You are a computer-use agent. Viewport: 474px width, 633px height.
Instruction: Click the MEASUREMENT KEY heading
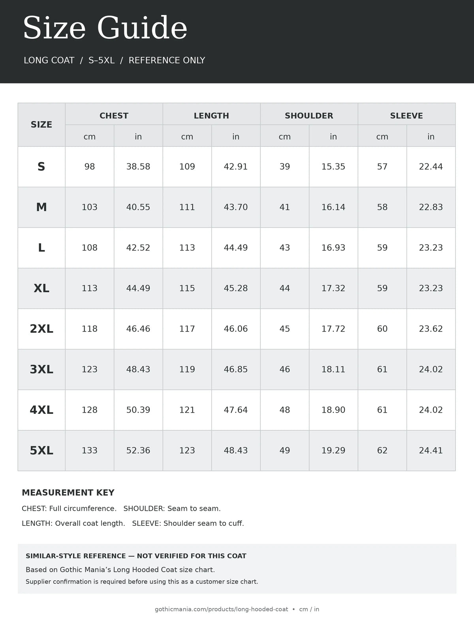click(68, 493)
